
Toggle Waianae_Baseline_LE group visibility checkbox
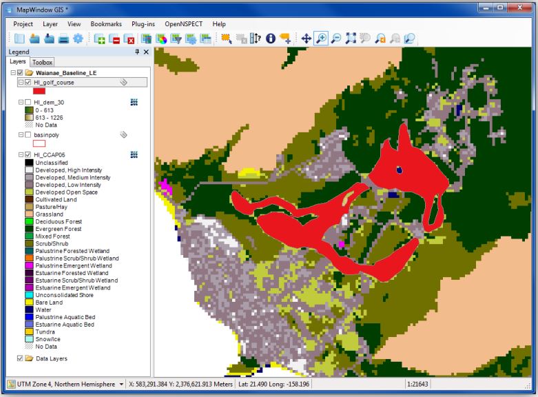coord(20,73)
